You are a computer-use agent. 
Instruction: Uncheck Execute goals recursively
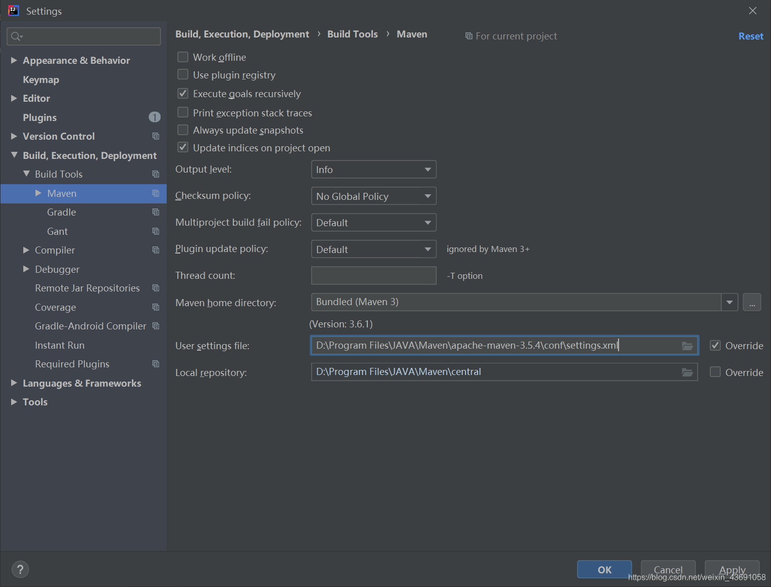[x=183, y=93]
